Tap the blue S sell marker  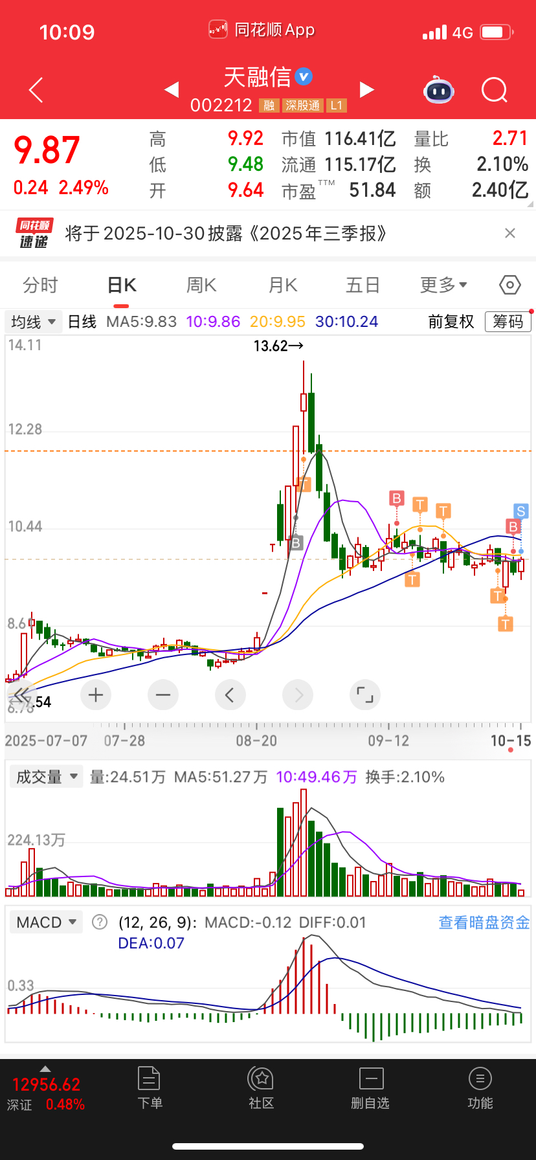521,511
